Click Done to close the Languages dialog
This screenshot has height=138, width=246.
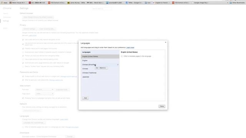[x=162, y=106]
